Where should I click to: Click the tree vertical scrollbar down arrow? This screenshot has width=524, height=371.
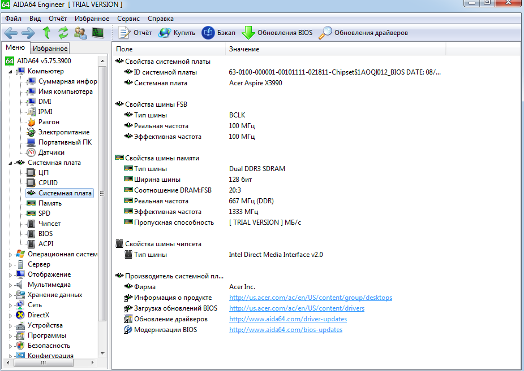coord(102,353)
